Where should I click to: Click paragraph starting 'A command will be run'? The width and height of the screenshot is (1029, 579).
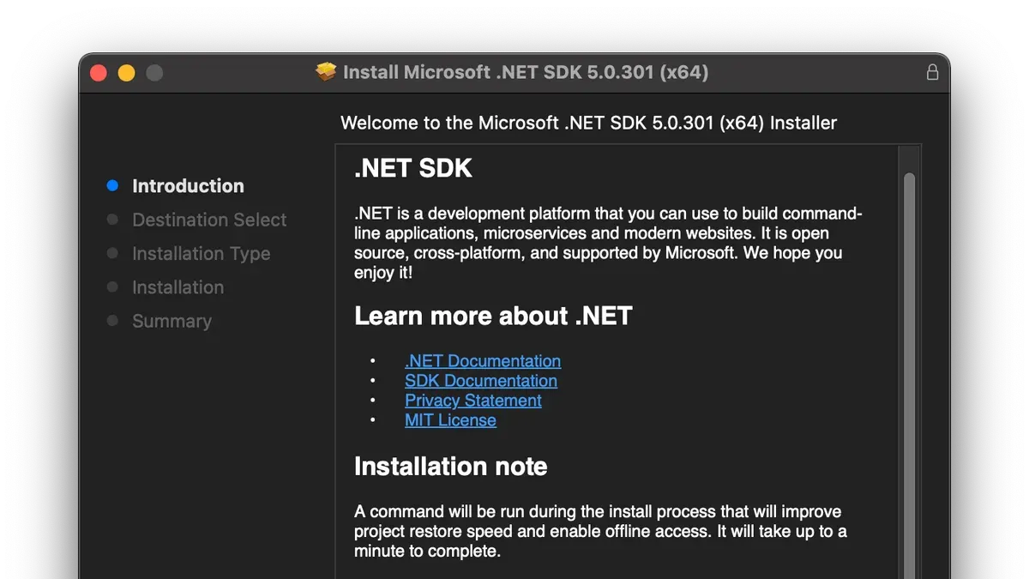click(x=600, y=531)
